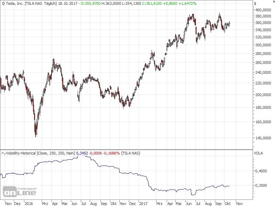The image size is (275, 206).
Task: Click the $ currency label above price axis
Action: (255, 3)
